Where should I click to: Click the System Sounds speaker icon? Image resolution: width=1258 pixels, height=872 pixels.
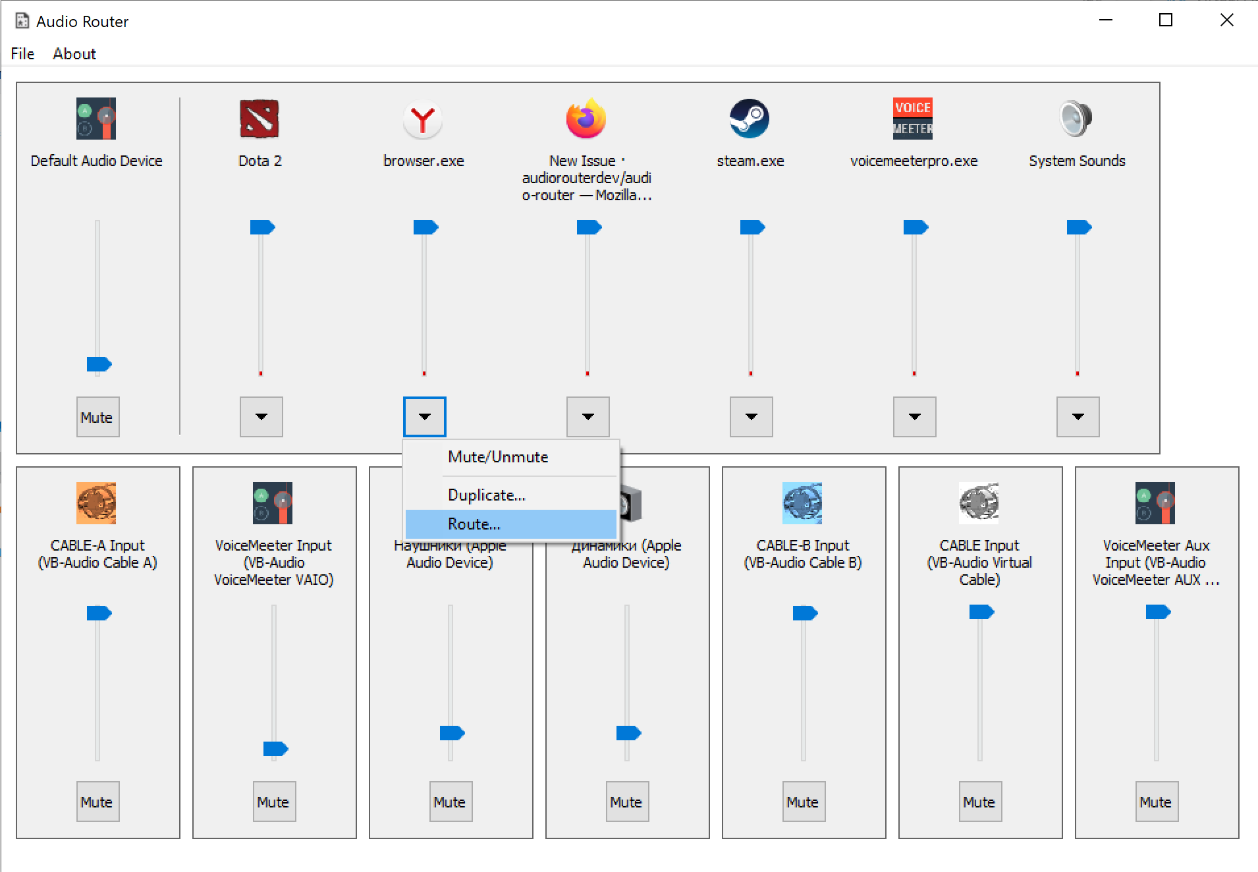tap(1076, 119)
